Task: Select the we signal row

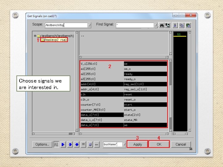Action: point(145,125)
